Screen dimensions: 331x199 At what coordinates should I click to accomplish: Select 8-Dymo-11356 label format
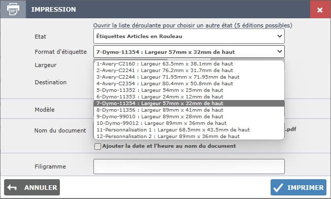click(x=189, y=110)
